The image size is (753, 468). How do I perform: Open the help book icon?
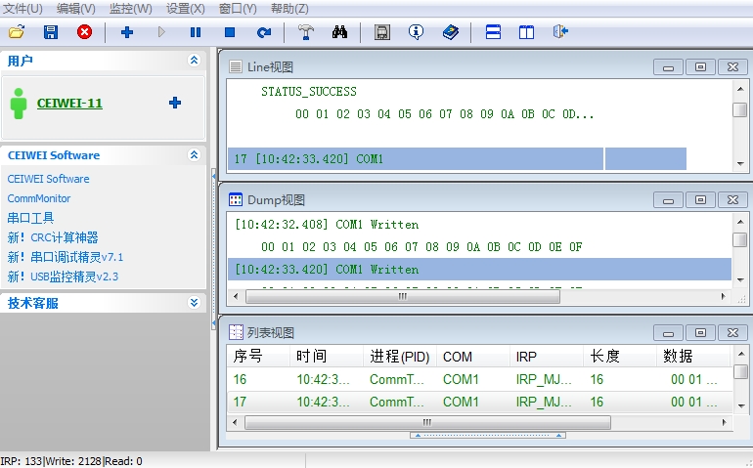point(450,32)
